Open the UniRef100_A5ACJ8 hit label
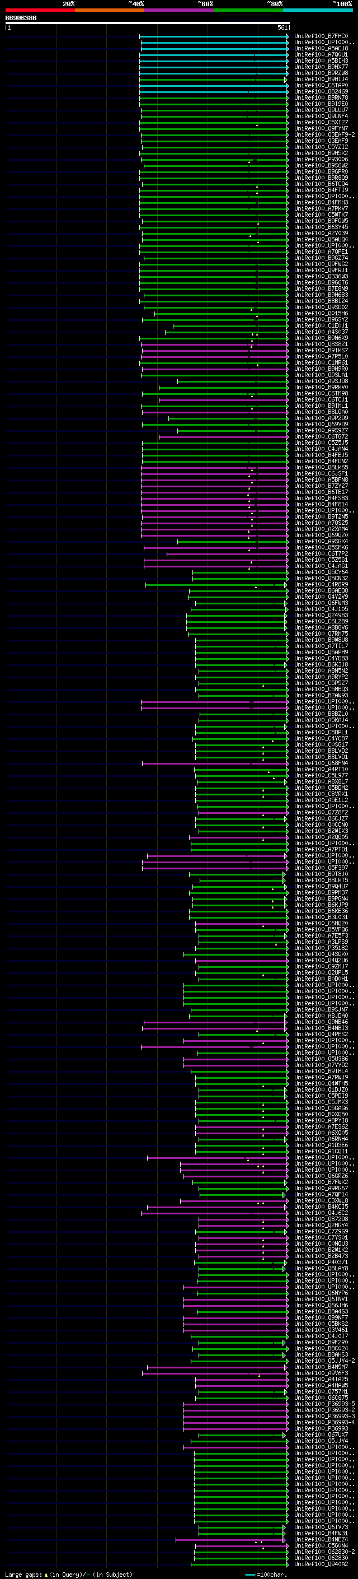Viewport: 358px width, 1579px height. 321,48
